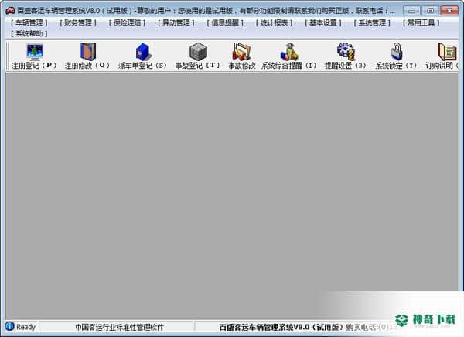Open 提醒设置 (B) reminder settings
The image size is (464, 337).
click(346, 56)
